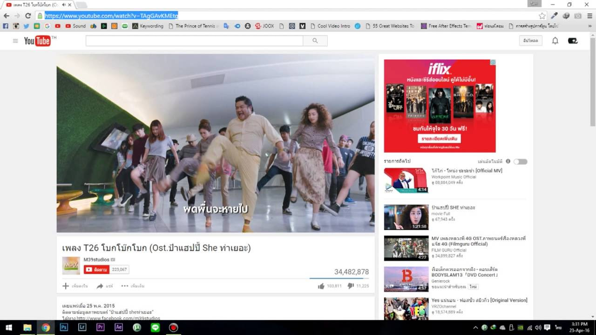The image size is (596, 335).
Task: Open Workpoint Music video thumbnail
Action: tap(406, 181)
